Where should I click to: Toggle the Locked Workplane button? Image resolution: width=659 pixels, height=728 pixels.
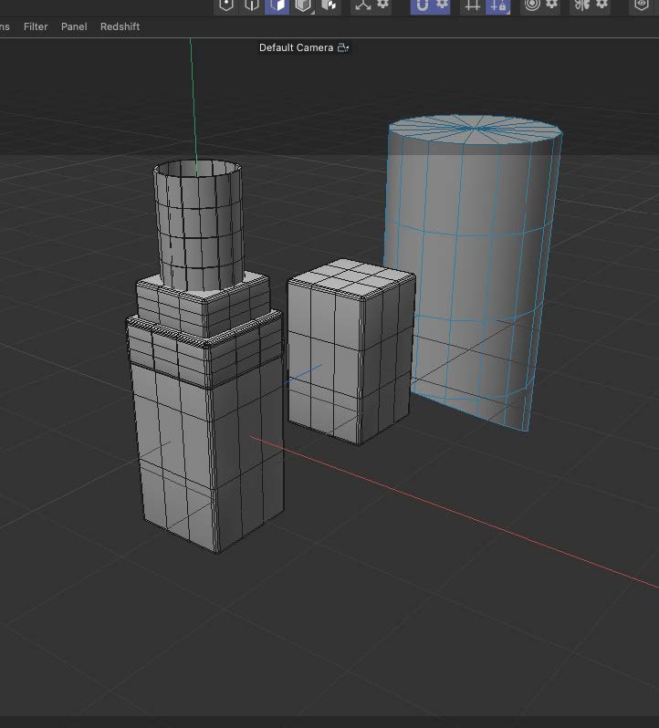[x=497, y=5]
